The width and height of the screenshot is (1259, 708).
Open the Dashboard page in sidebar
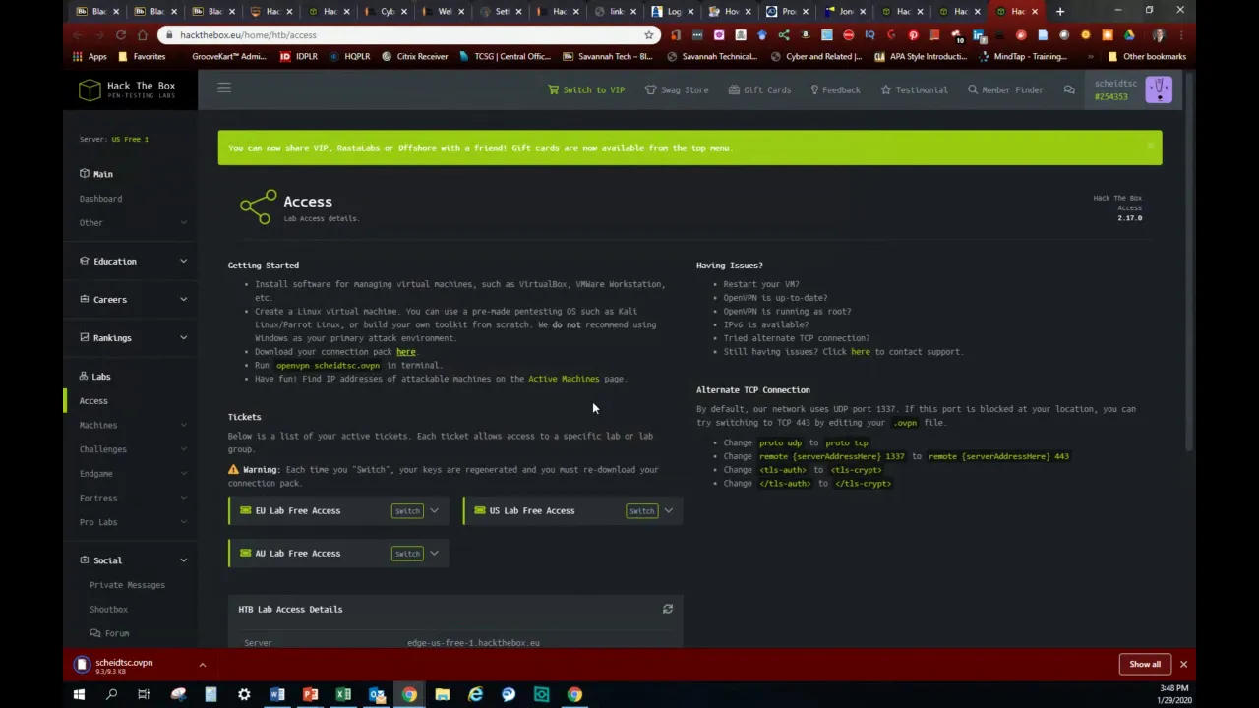(x=100, y=199)
